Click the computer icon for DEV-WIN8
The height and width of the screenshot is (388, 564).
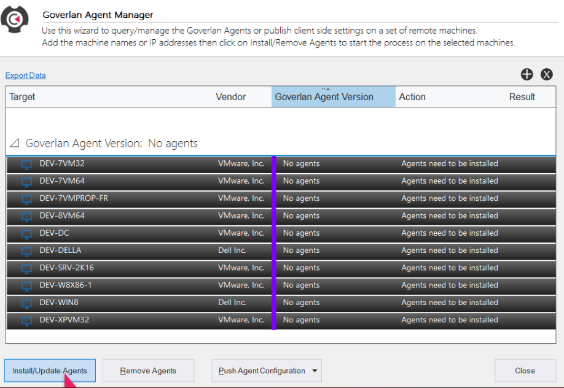[x=26, y=304]
